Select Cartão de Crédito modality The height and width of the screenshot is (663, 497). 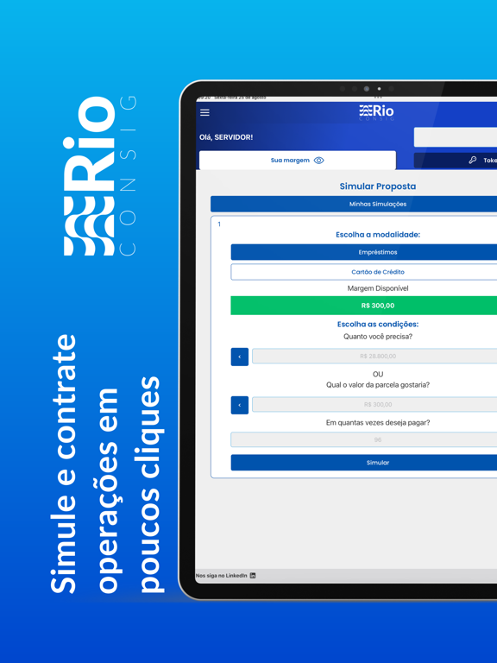(364, 272)
